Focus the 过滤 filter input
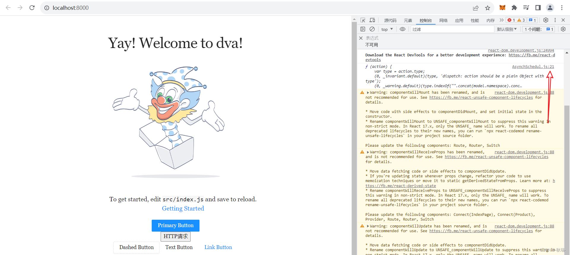The height and width of the screenshot is (255, 570). tap(452, 29)
